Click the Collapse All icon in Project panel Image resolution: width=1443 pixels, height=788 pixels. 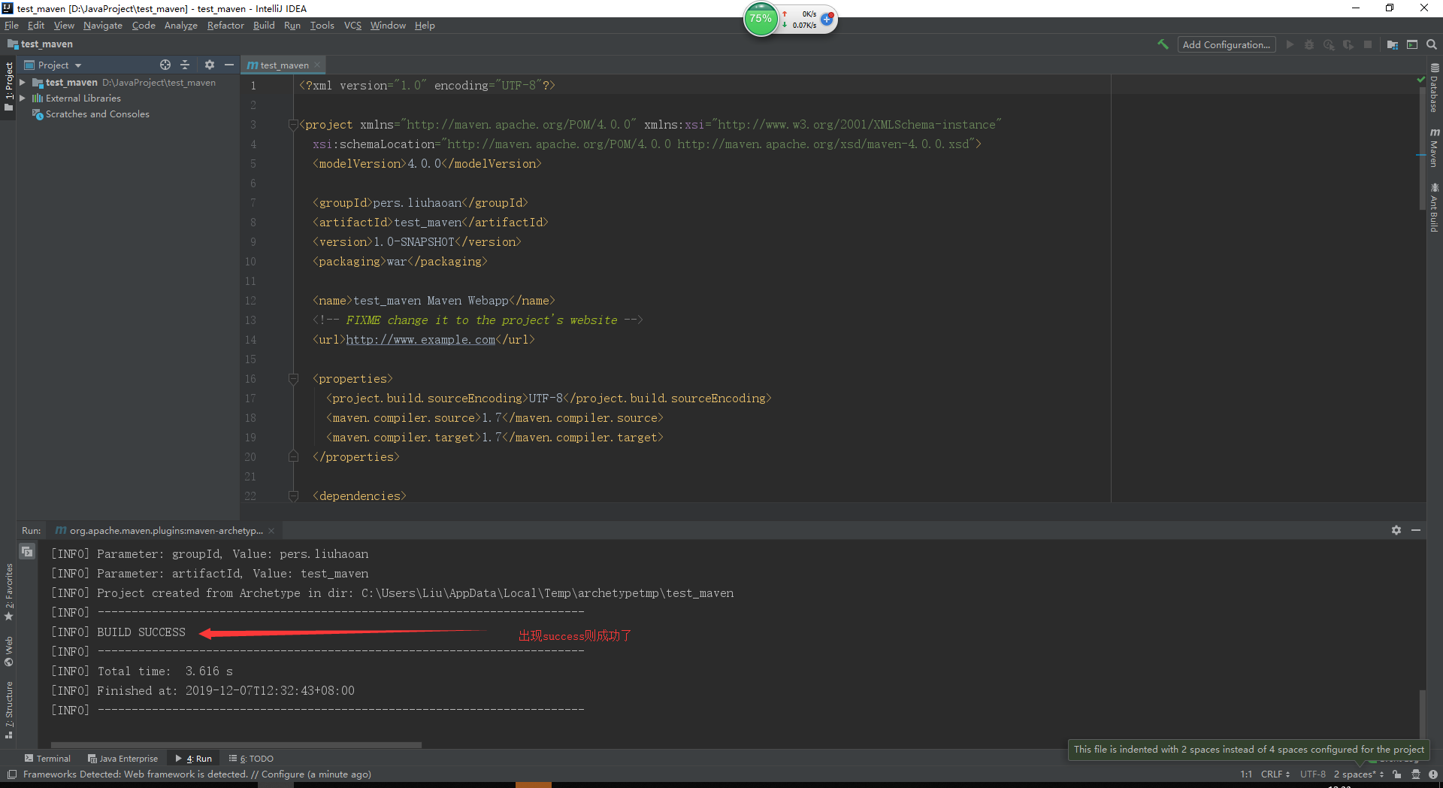click(185, 65)
